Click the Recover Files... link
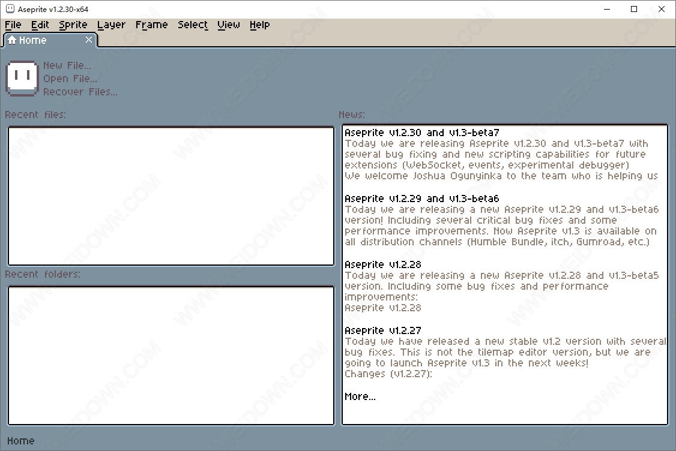This screenshot has height=451, width=676. [x=80, y=92]
